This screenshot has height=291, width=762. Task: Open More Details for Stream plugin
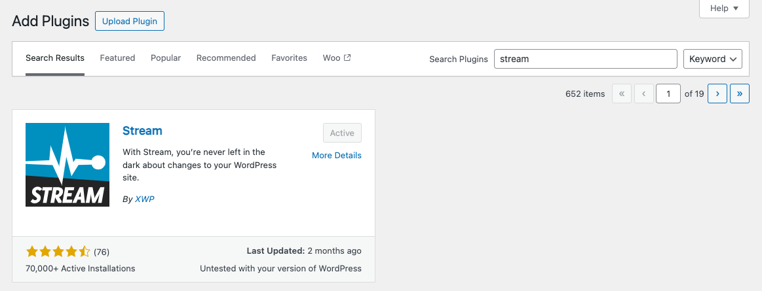pos(336,156)
